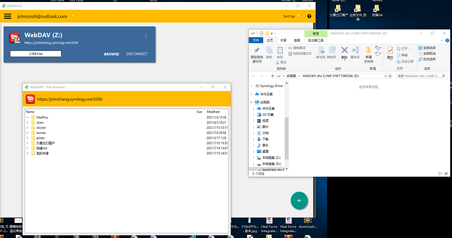Click DISCONNECT on the WebDAV drive
Screen dimensions: 452x238
[x=137, y=54]
